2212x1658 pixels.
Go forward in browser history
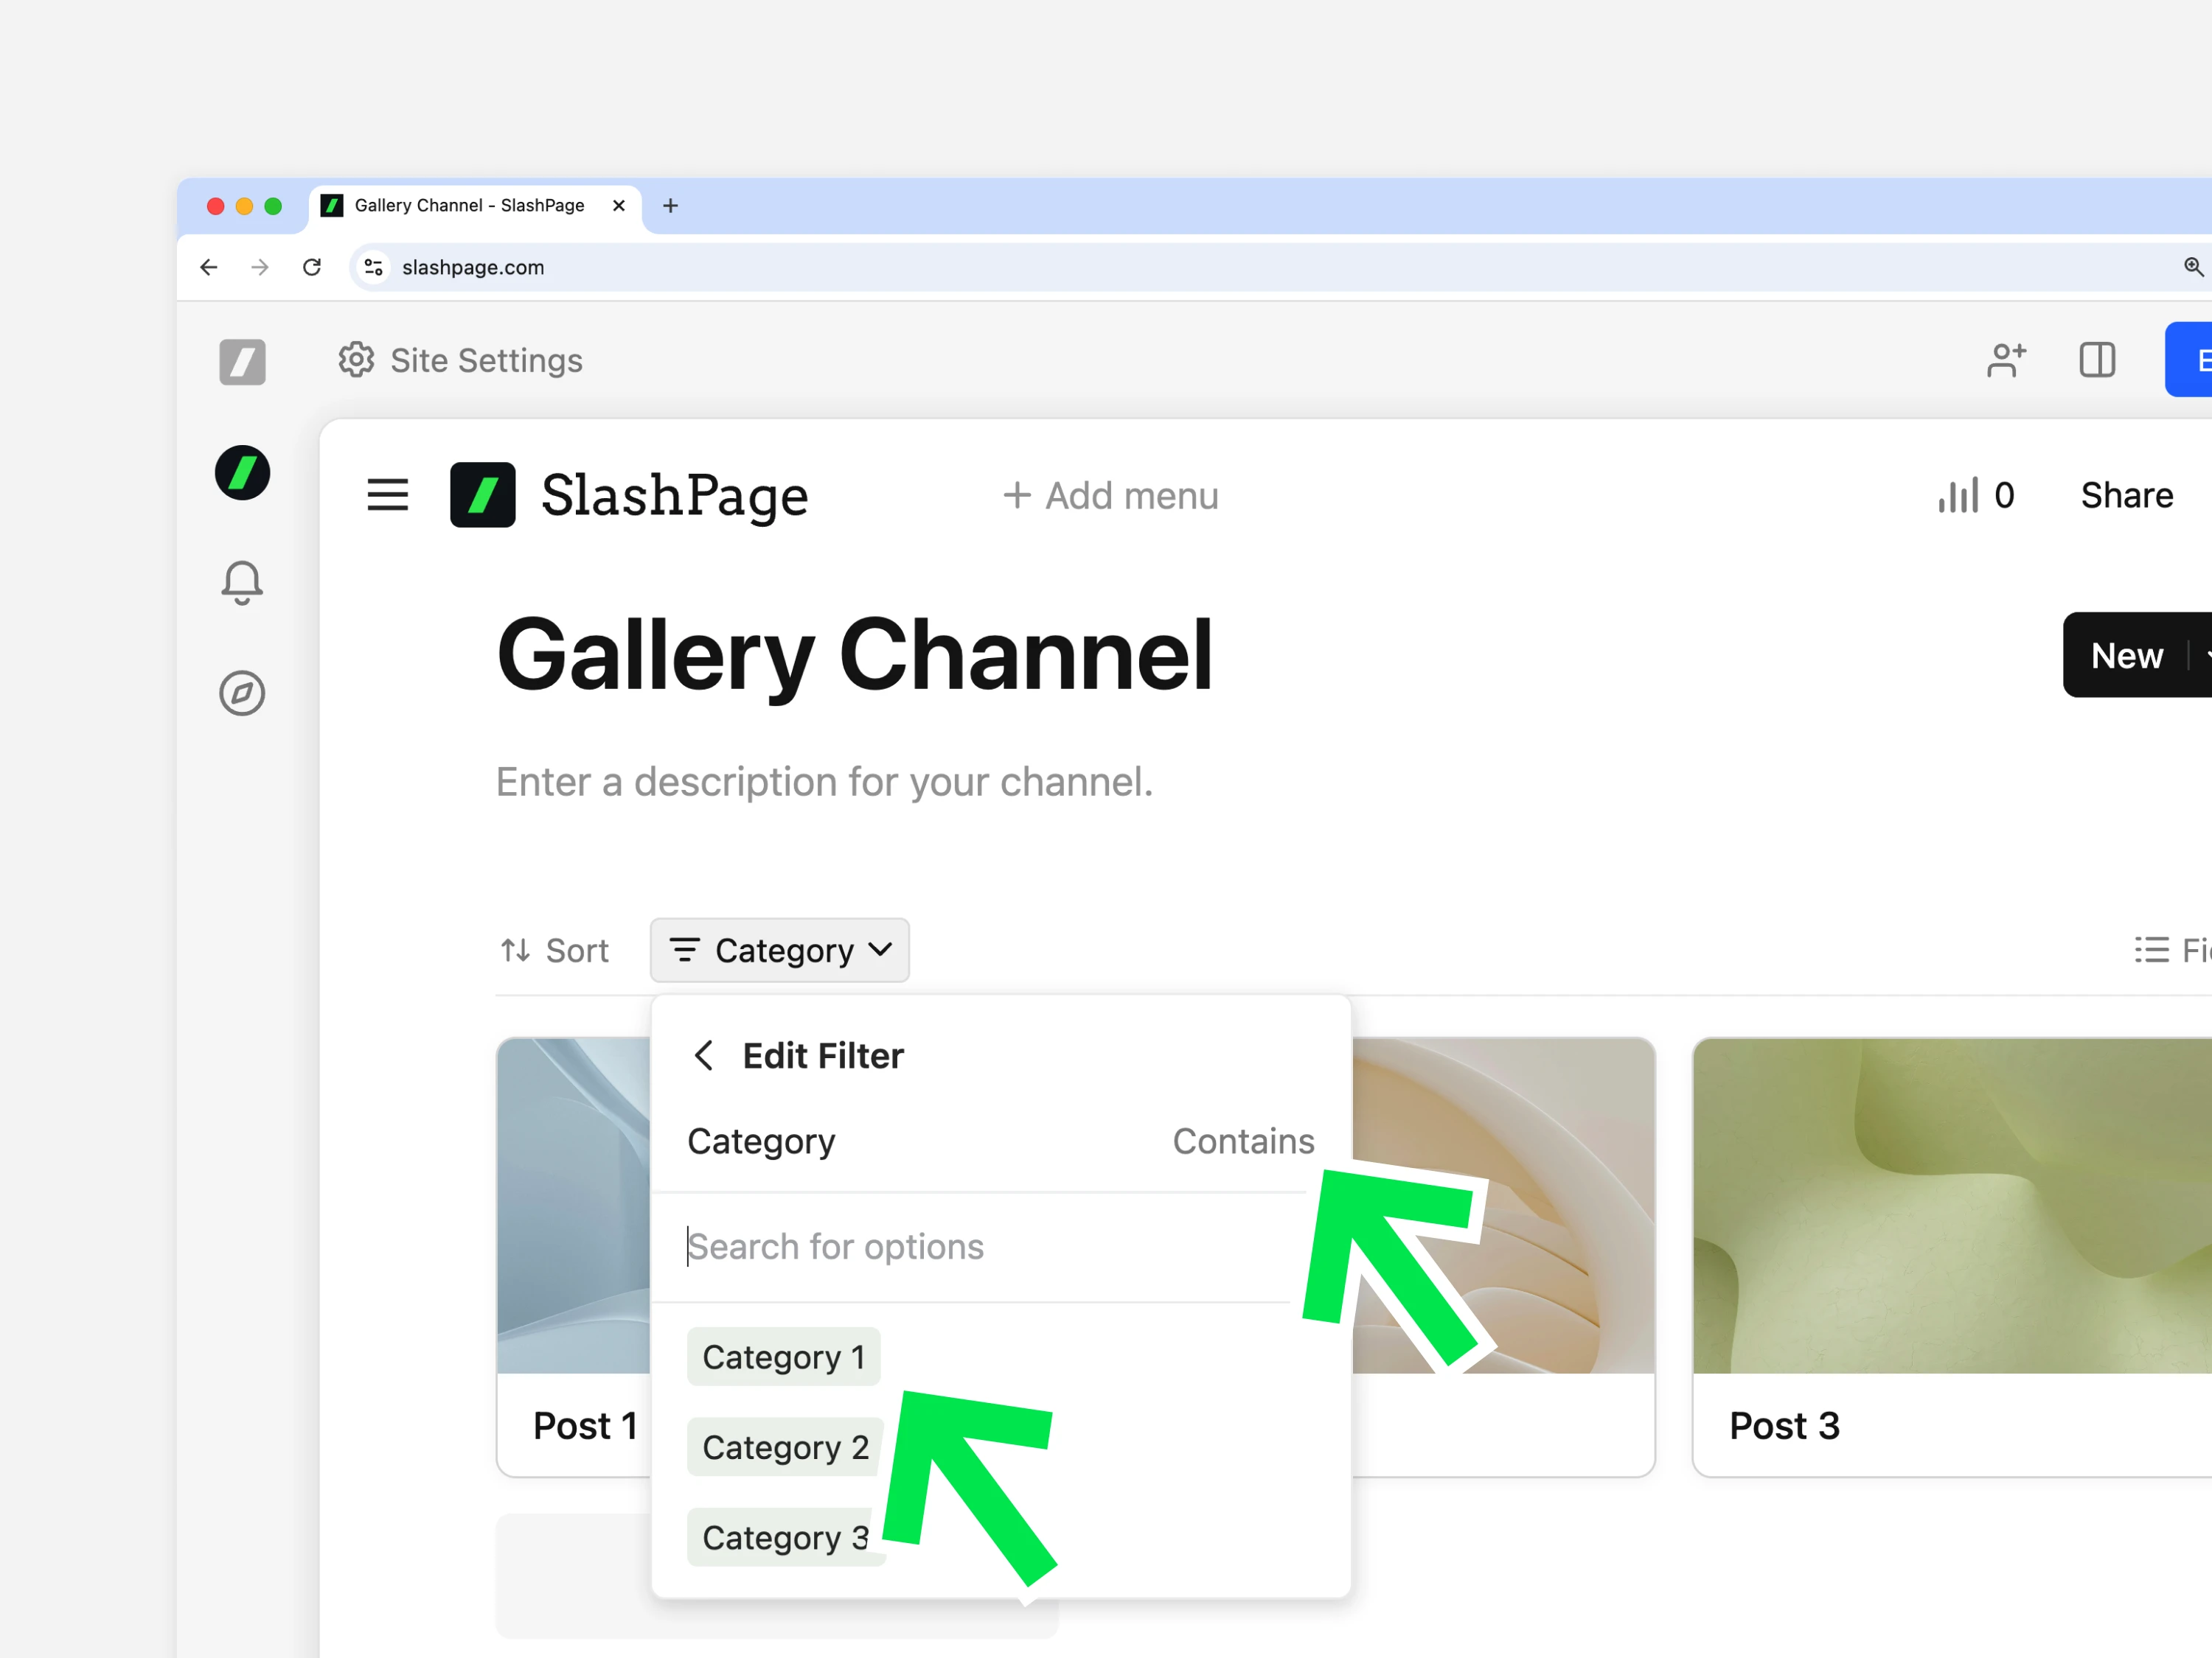click(260, 267)
